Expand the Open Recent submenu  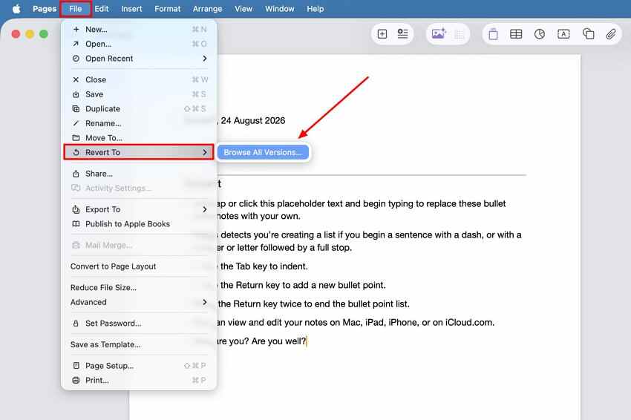[x=139, y=59]
